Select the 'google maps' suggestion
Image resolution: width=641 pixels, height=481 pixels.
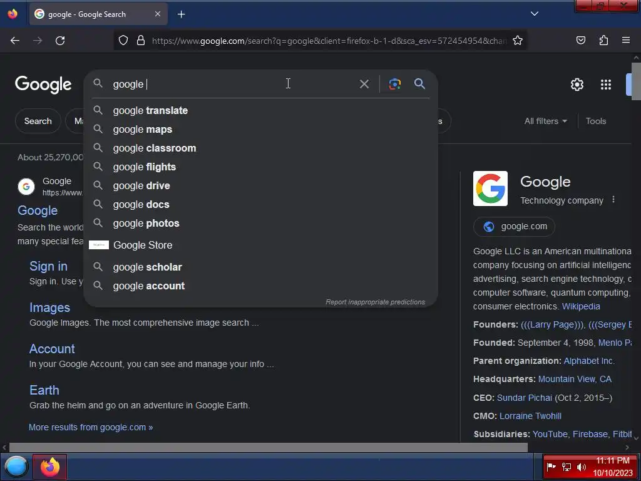coord(260,129)
